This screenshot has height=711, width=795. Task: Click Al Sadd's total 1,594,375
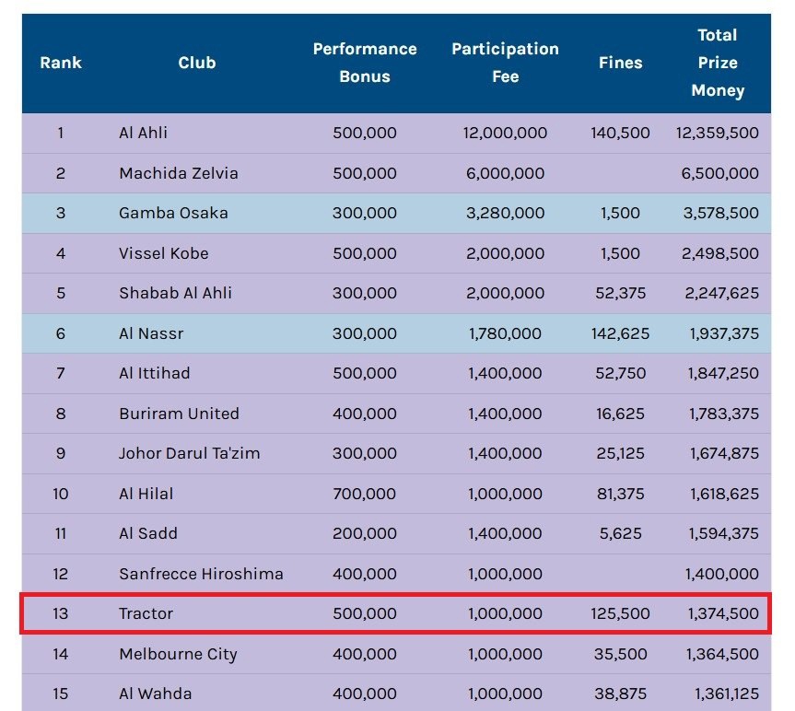point(723,533)
